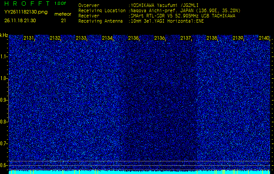Click the 0.7 frequency axis label
Image resolution: width=274 pixels, height=174 pixels.
click(3, 144)
